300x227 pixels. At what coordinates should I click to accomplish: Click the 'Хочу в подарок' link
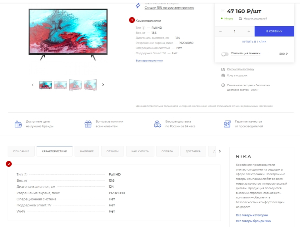click(x=237, y=75)
